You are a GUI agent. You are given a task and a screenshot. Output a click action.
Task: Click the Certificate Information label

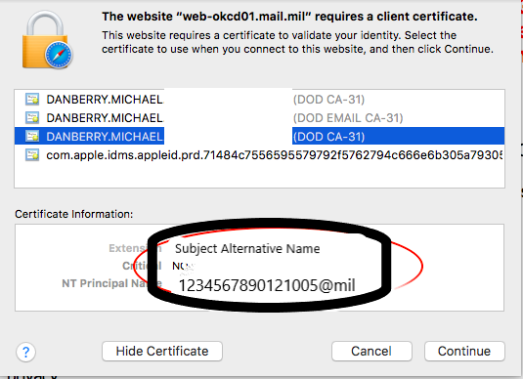pos(73,214)
